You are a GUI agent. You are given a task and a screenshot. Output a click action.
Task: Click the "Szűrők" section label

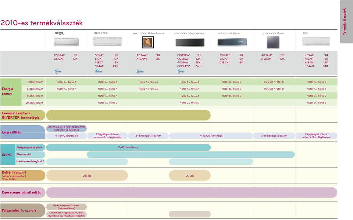(7, 155)
